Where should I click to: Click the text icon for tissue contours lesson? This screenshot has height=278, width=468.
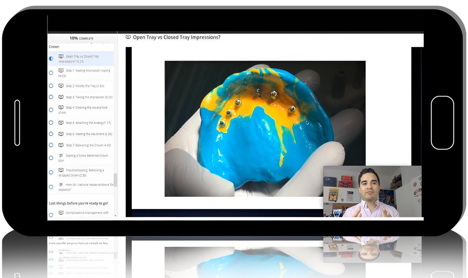[61, 185]
